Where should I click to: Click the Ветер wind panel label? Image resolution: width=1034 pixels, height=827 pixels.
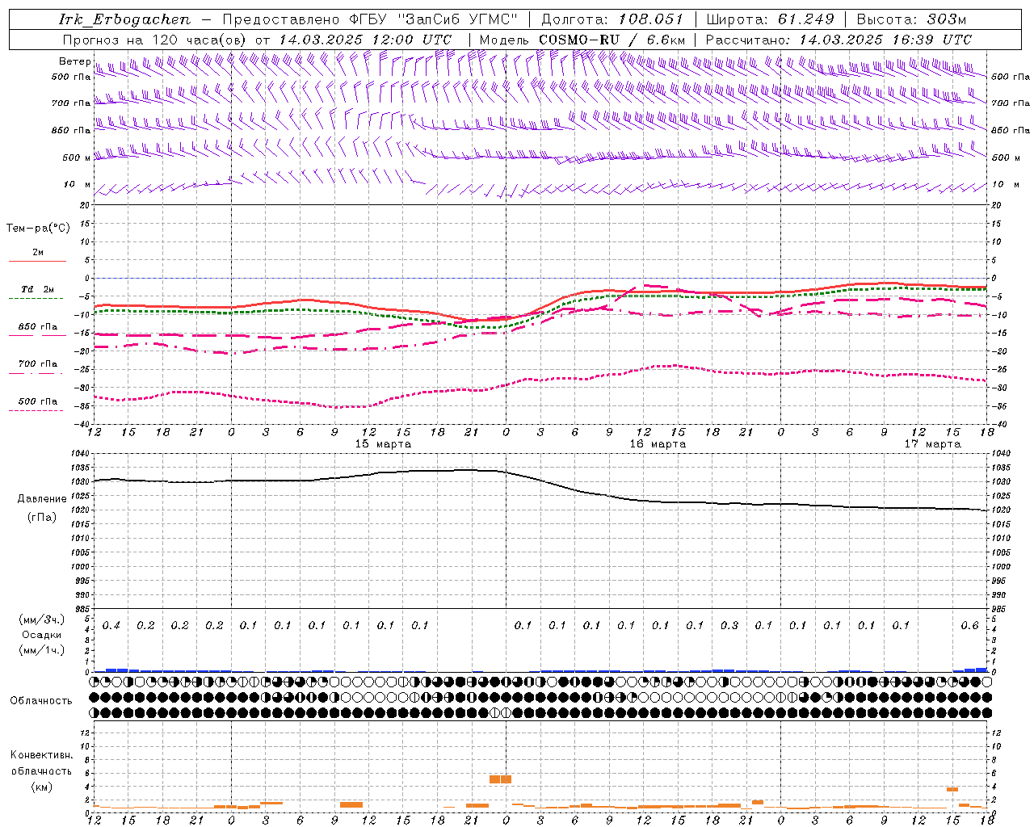point(74,61)
